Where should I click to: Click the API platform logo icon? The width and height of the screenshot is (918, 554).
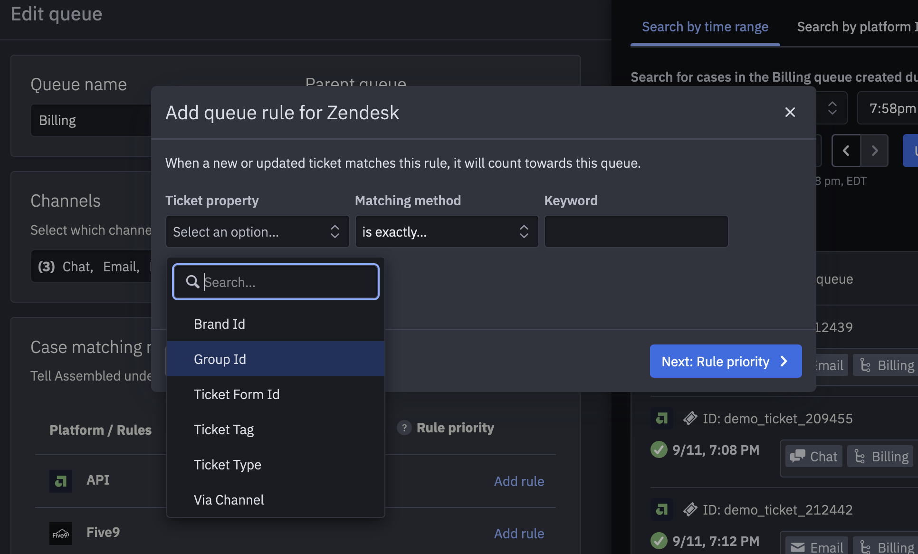click(x=61, y=481)
